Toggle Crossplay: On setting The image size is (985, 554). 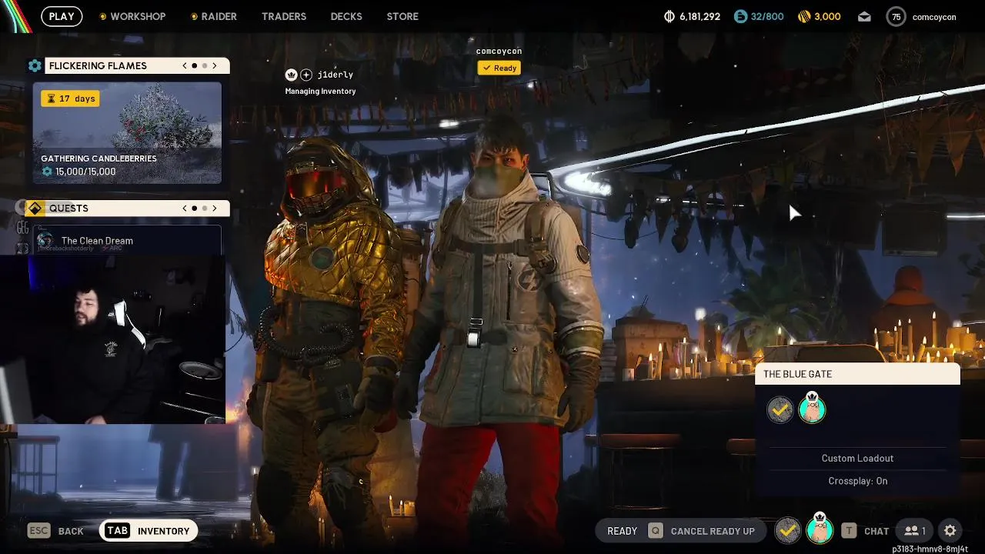click(857, 481)
